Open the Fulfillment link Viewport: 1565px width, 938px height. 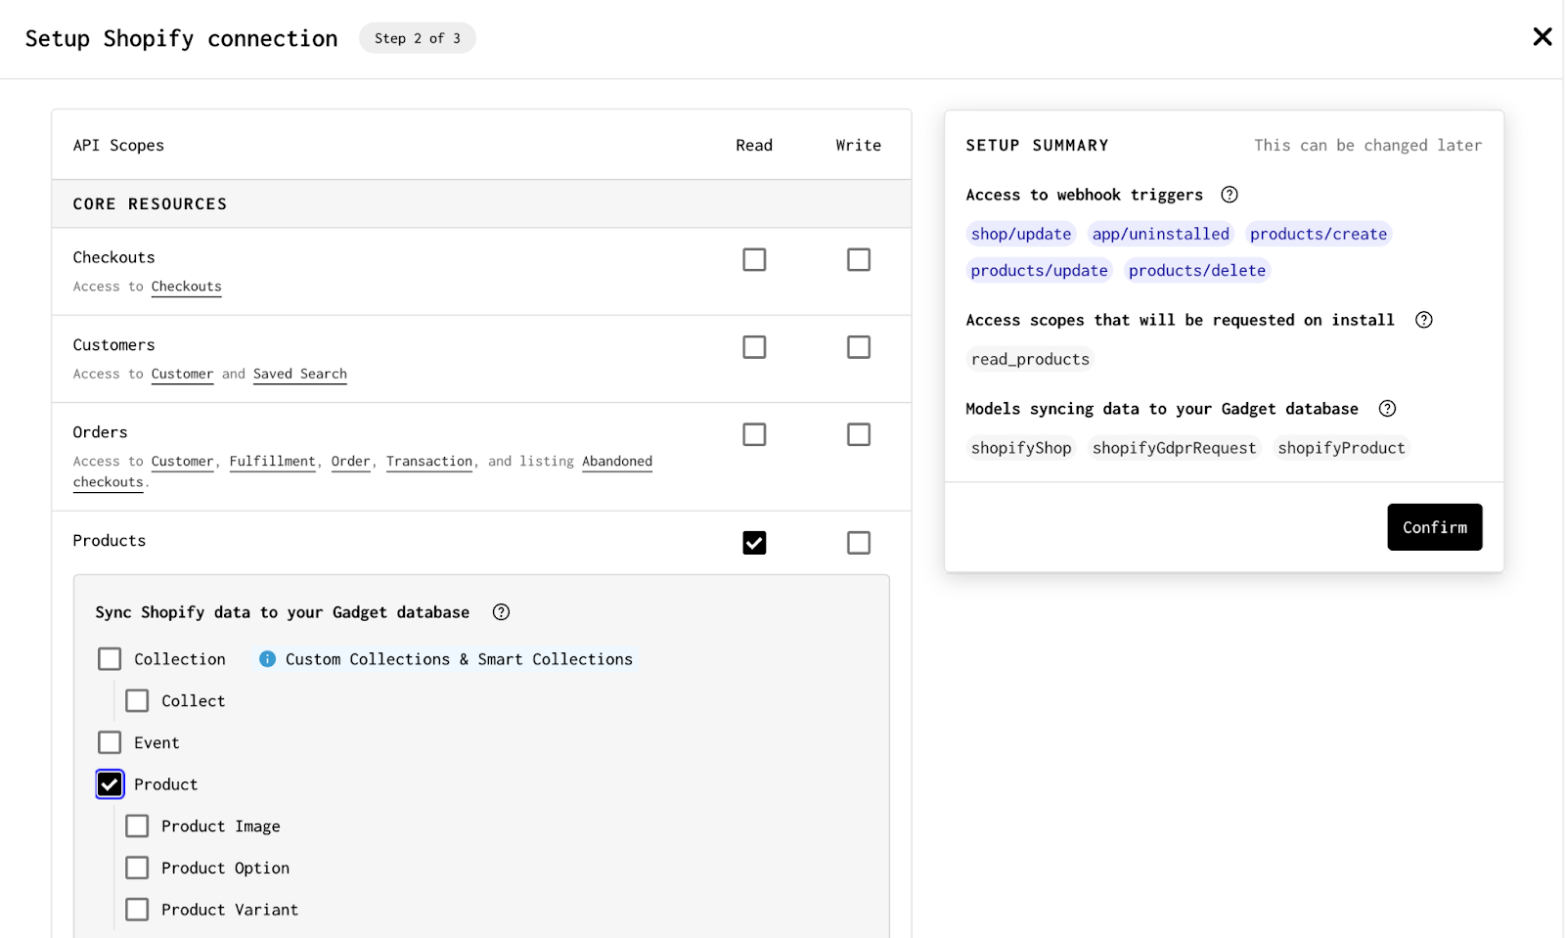(x=272, y=462)
